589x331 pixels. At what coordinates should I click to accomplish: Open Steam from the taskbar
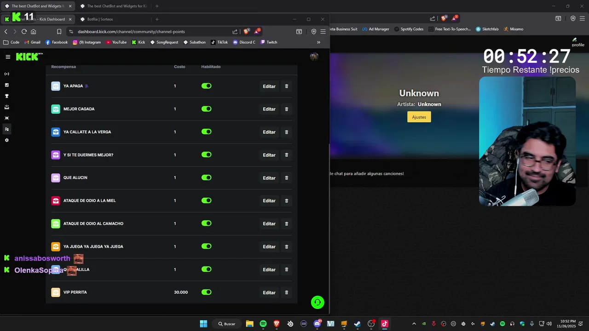pos(357,324)
